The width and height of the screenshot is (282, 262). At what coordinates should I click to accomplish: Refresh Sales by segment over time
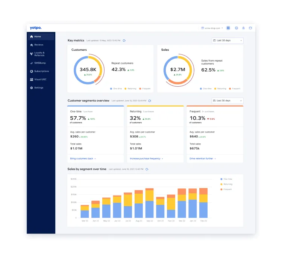pos(147,169)
